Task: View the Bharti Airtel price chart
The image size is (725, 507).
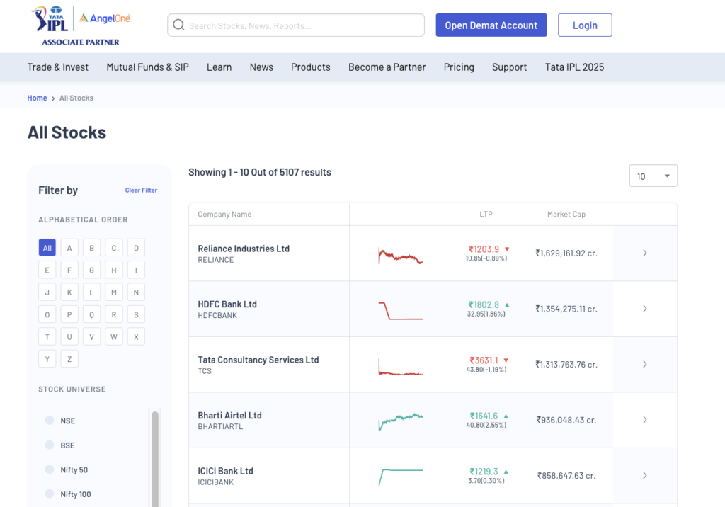Action: point(401,421)
